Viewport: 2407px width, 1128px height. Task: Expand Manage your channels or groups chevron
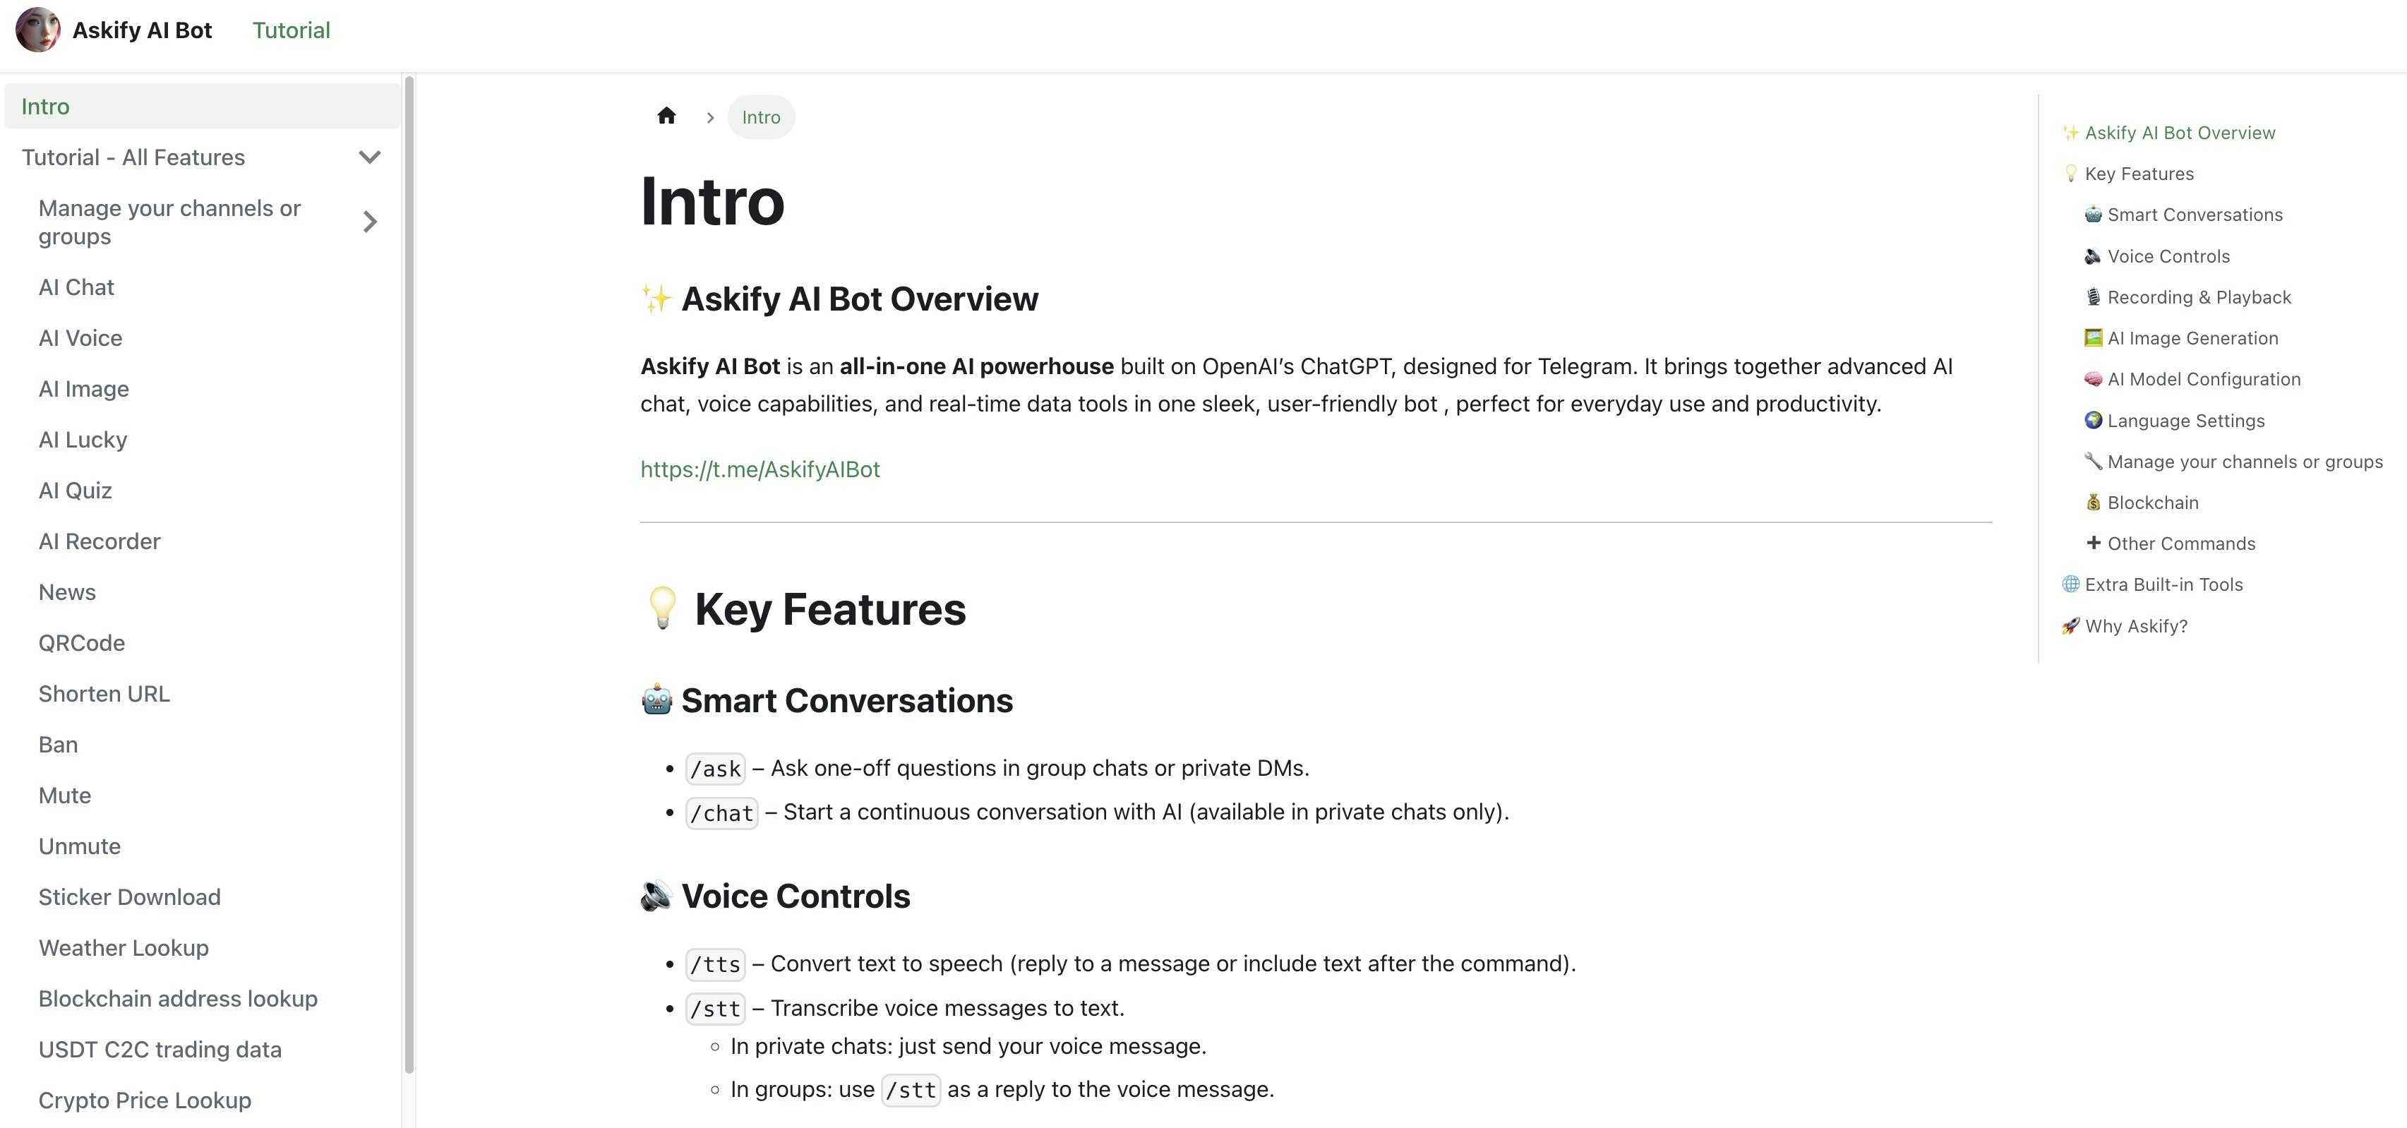click(370, 222)
